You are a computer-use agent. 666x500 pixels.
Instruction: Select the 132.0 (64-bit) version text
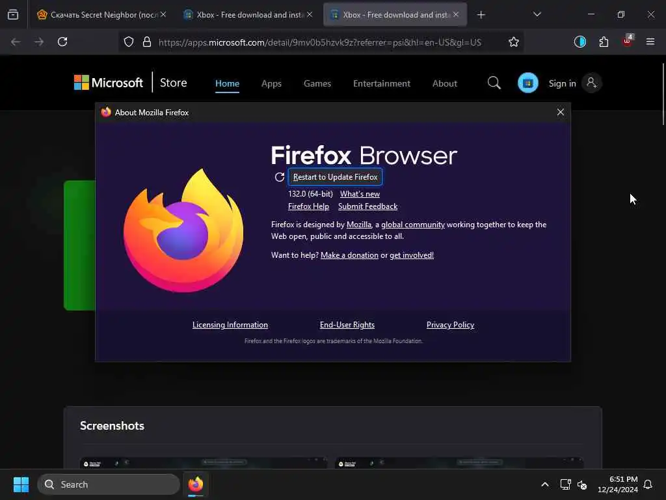click(310, 194)
